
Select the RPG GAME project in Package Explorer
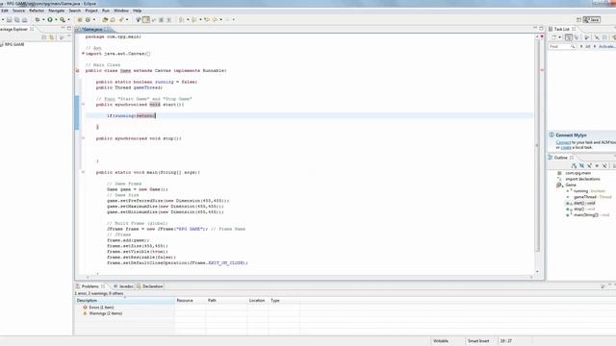[x=14, y=44]
